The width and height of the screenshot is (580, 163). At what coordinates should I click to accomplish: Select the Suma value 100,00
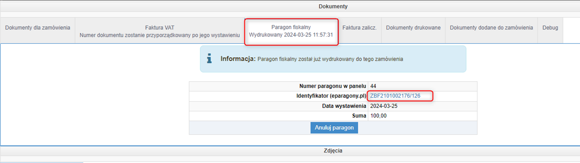(378, 116)
